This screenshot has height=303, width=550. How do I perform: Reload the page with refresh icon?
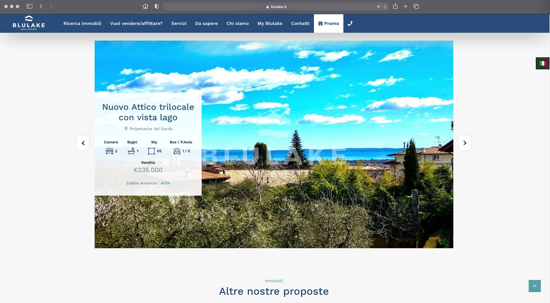click(x=386, y=7)
